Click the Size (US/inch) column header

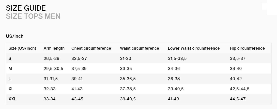[x=22, y=48]
